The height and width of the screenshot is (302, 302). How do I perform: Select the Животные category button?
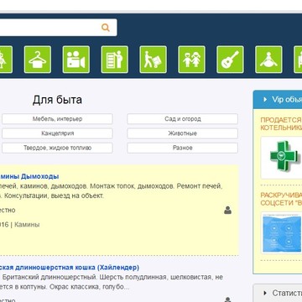point(183,133)
